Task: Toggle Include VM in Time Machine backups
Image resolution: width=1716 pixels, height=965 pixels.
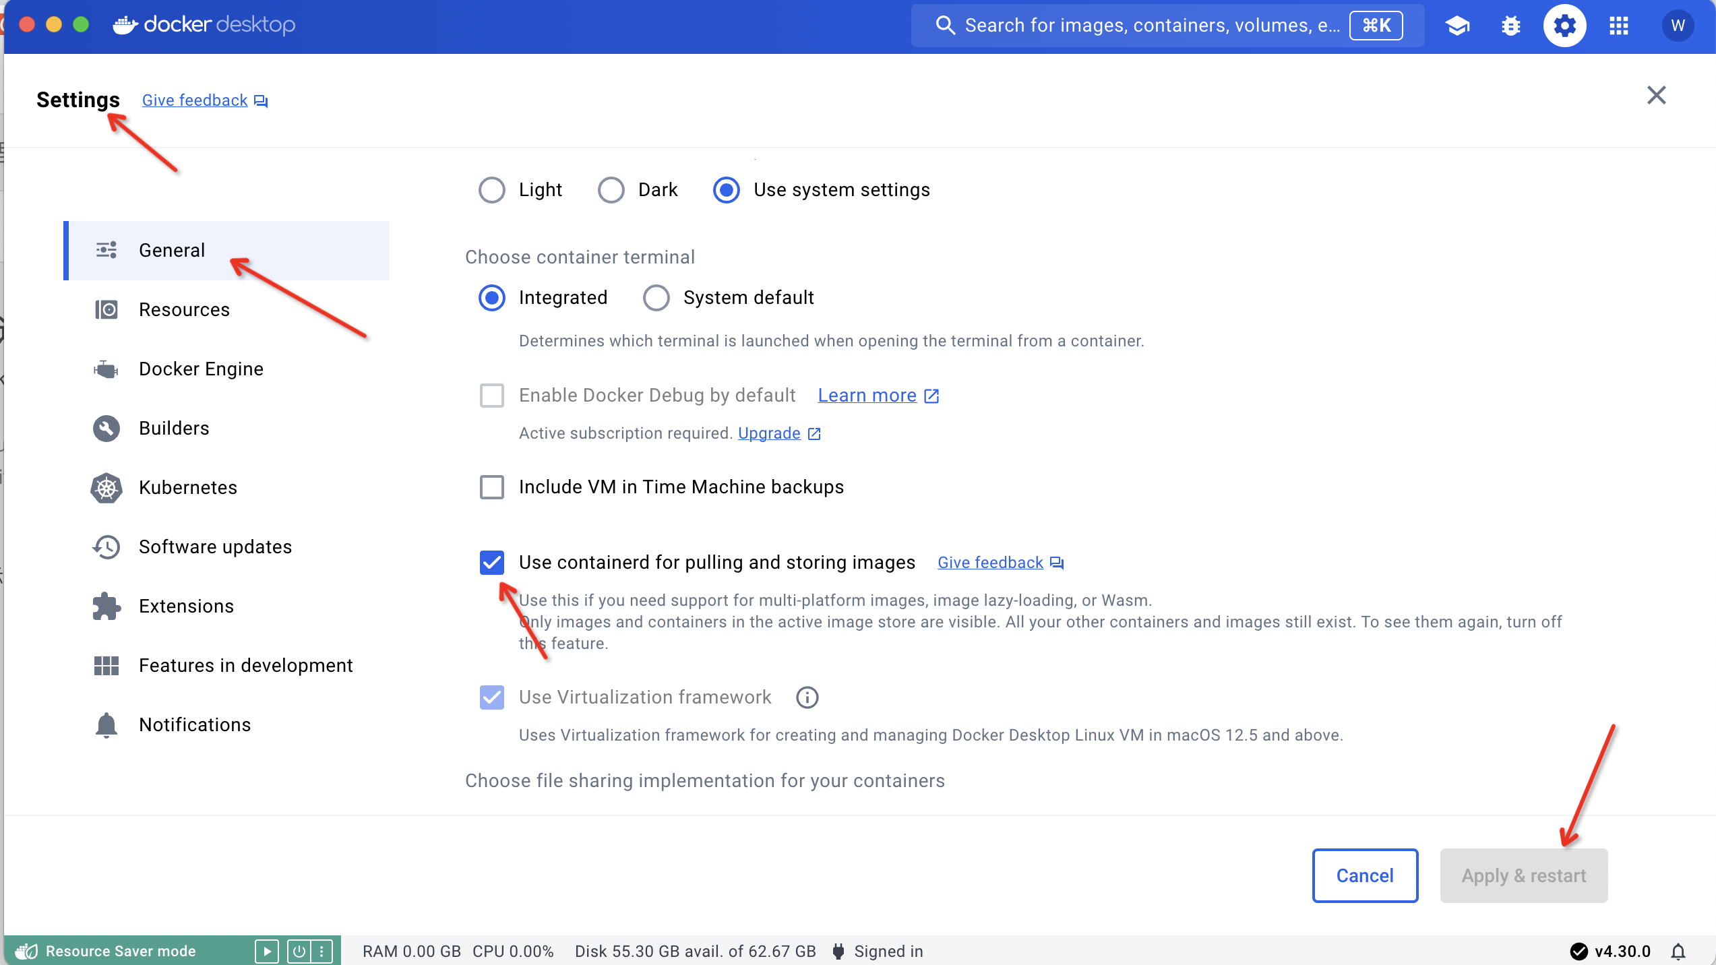Action: (491, 487)
